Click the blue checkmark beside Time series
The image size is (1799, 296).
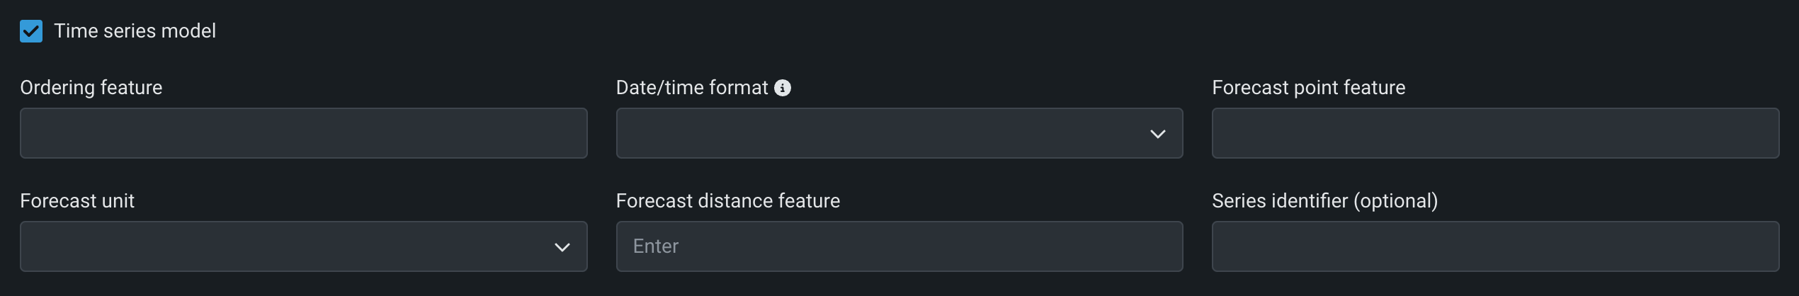click(x=31, y=31)
